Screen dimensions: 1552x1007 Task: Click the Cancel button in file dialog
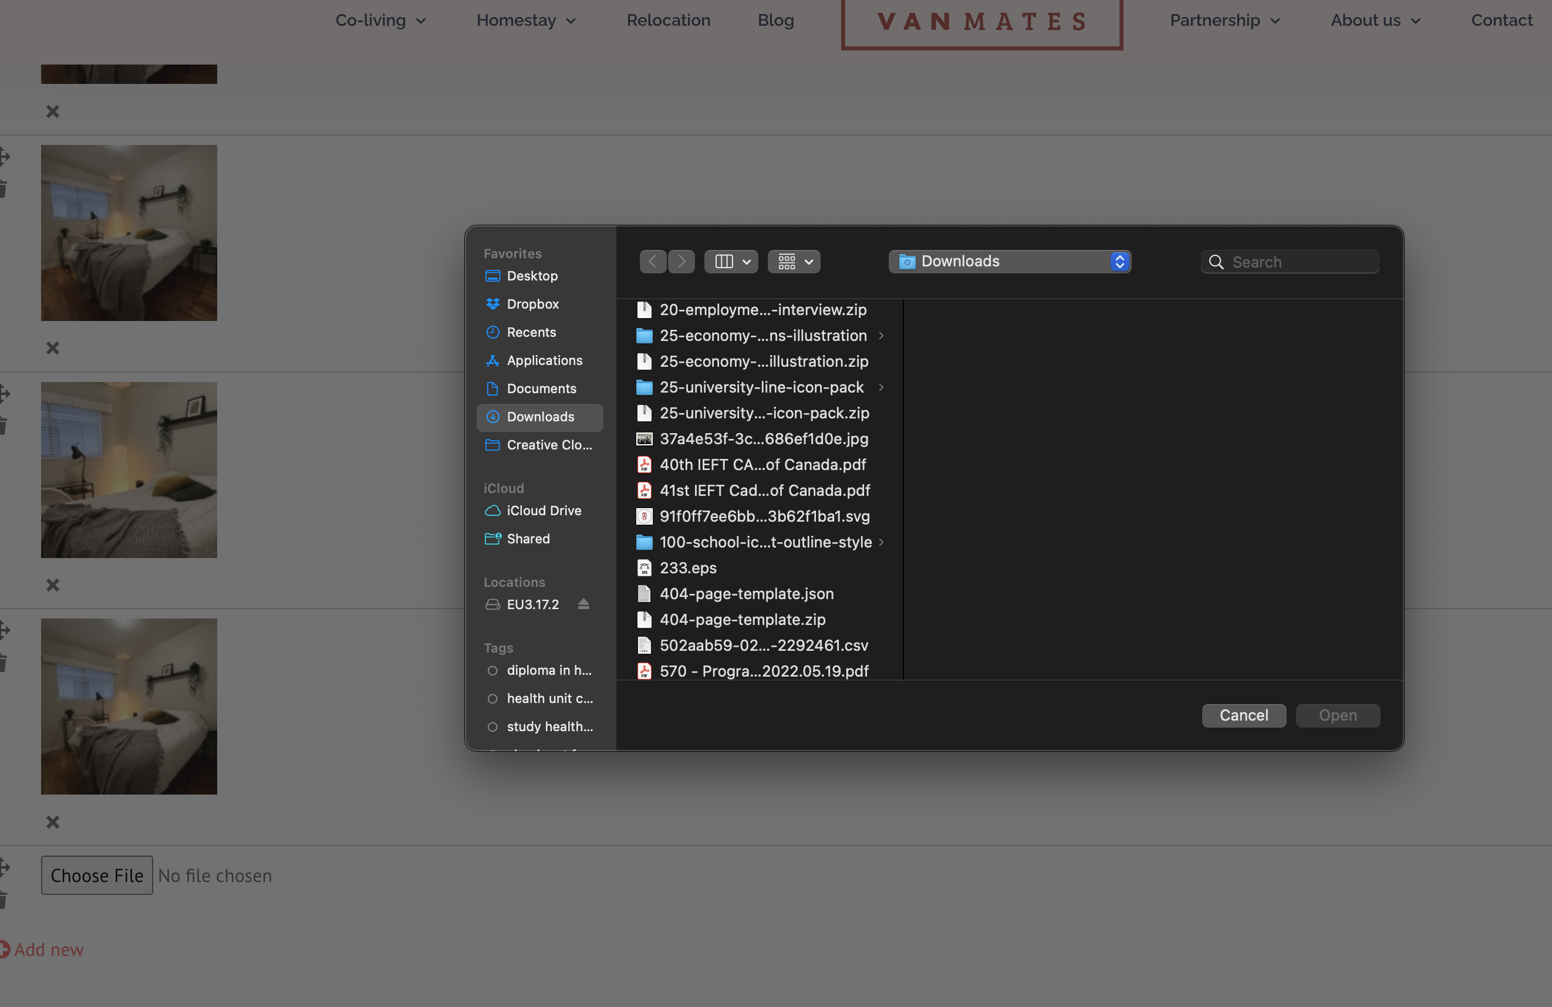pyautogui.click(x=1244, y=715)
